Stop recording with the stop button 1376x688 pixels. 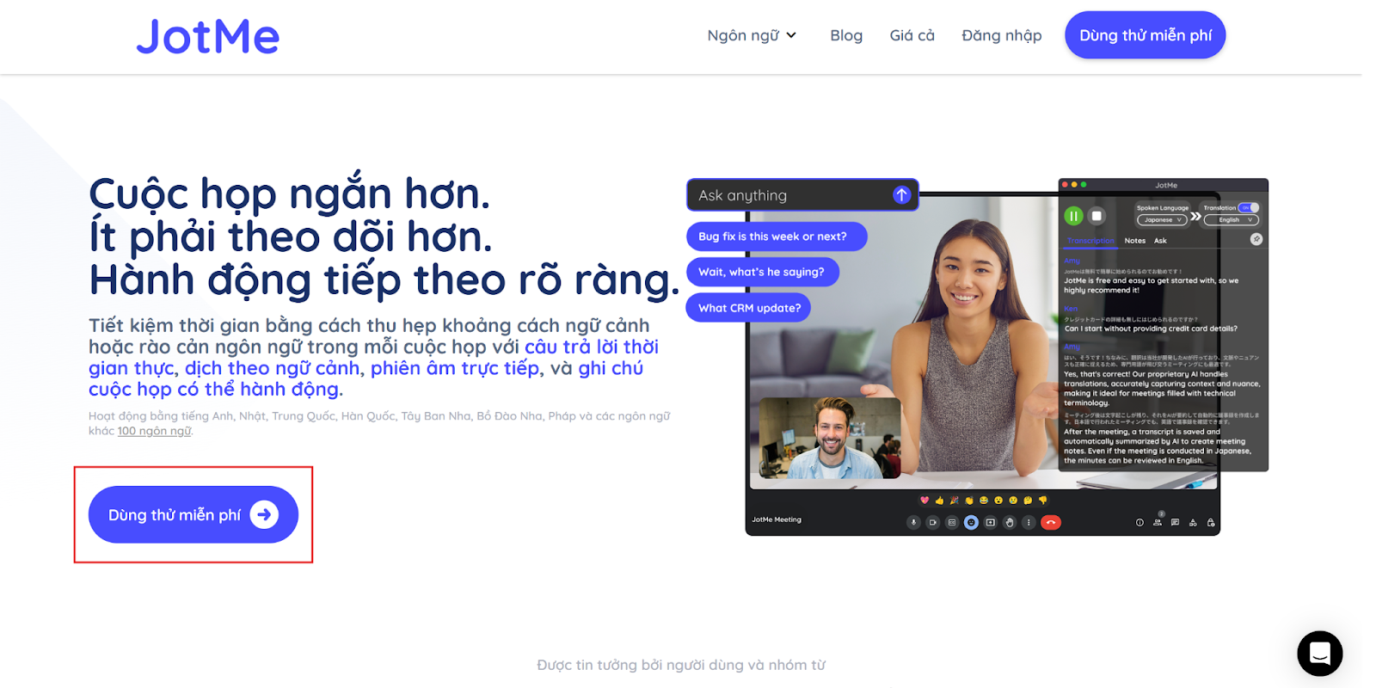point(1096,216)
